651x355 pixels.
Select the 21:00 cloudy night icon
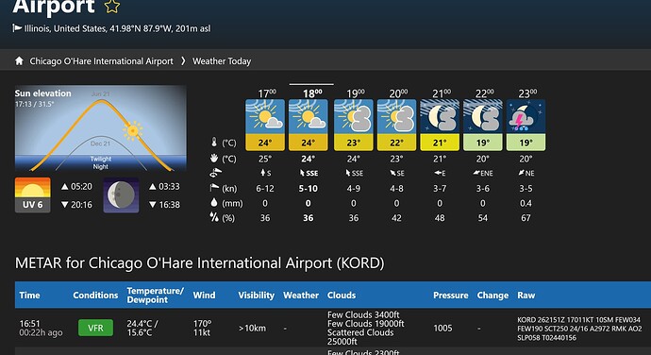point(440,117)
